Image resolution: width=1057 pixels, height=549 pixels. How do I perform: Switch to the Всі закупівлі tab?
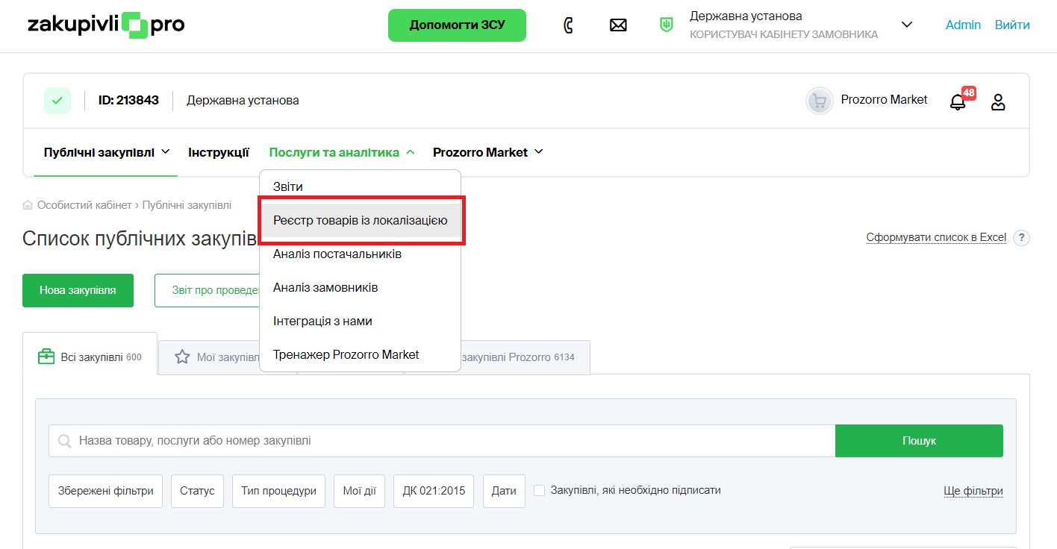90,357
